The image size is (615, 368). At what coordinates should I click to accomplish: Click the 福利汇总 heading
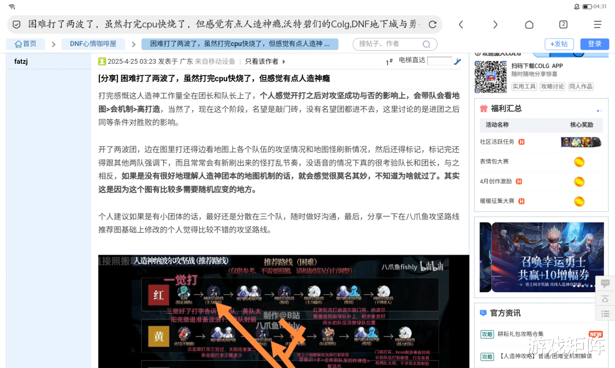coord(506,108)
